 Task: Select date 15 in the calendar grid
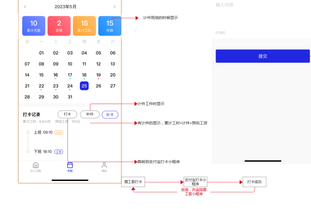point(41,75)
